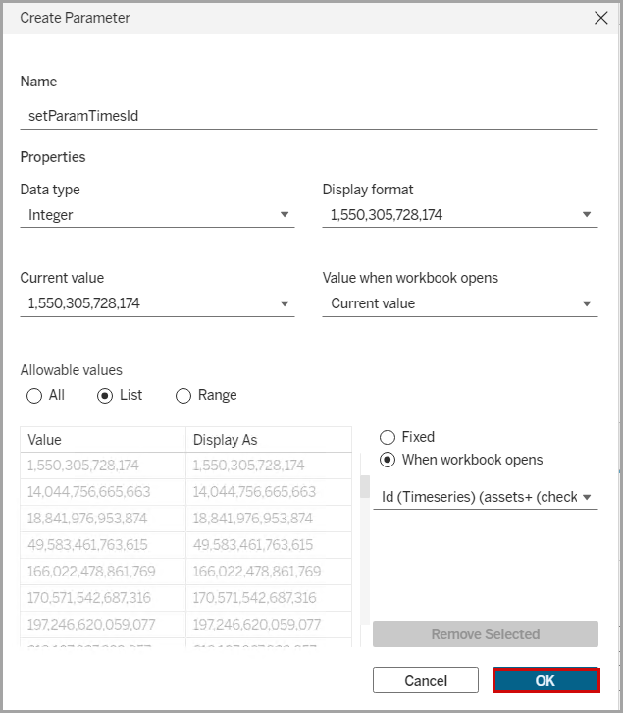Select the 14,044,756,665,663 value row
The width and height of the screenshot is (623, 713).
(x=102, y=492)
